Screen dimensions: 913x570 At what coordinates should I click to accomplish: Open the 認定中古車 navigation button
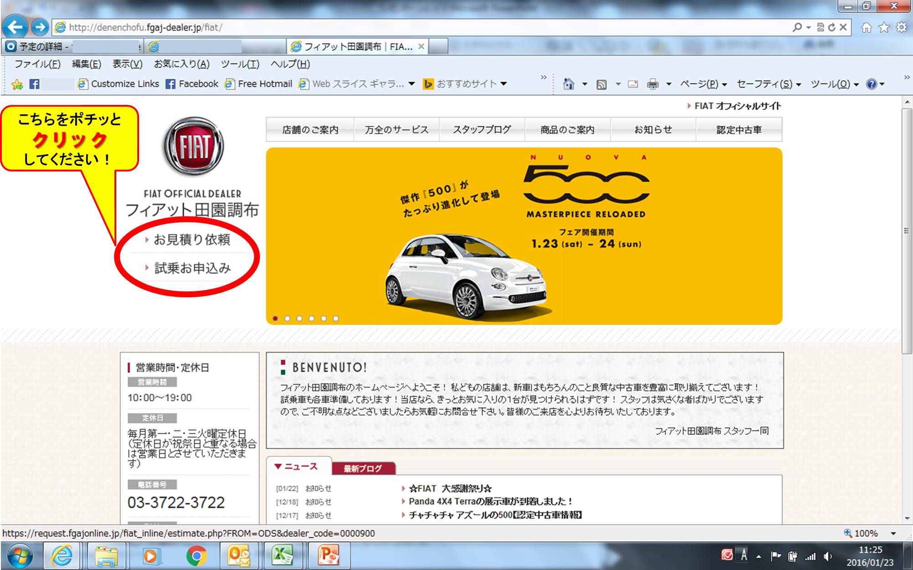tap(739, 130)
